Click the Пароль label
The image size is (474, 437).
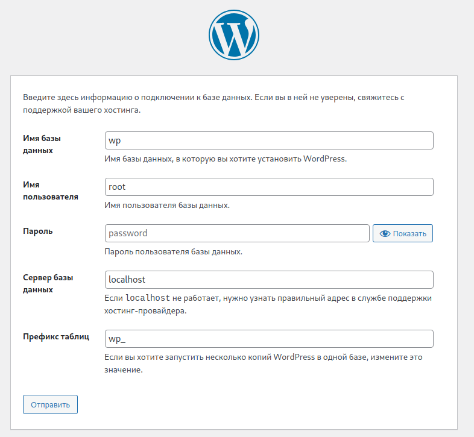tap(38, 231)
